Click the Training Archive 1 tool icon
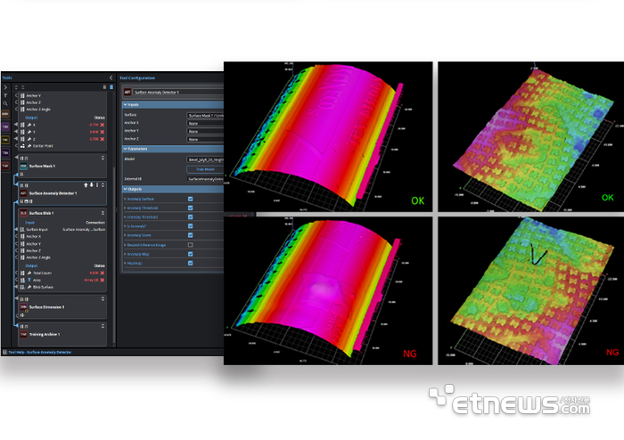Screen dimensions: 624x440 23,334
